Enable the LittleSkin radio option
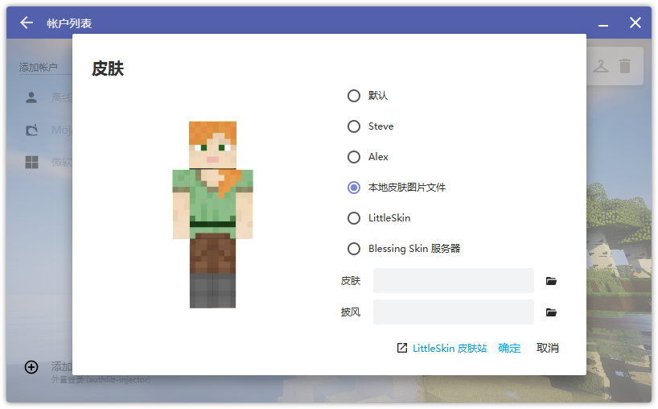 [354, 218]
